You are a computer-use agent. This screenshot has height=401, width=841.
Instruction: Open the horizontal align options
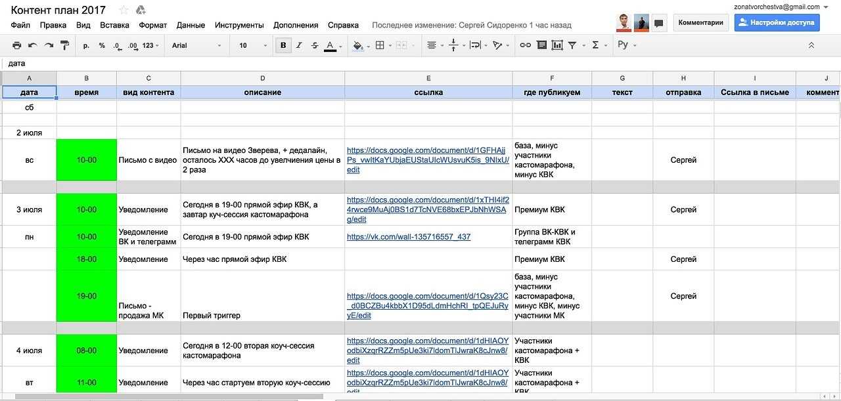[x=434, y=45]
